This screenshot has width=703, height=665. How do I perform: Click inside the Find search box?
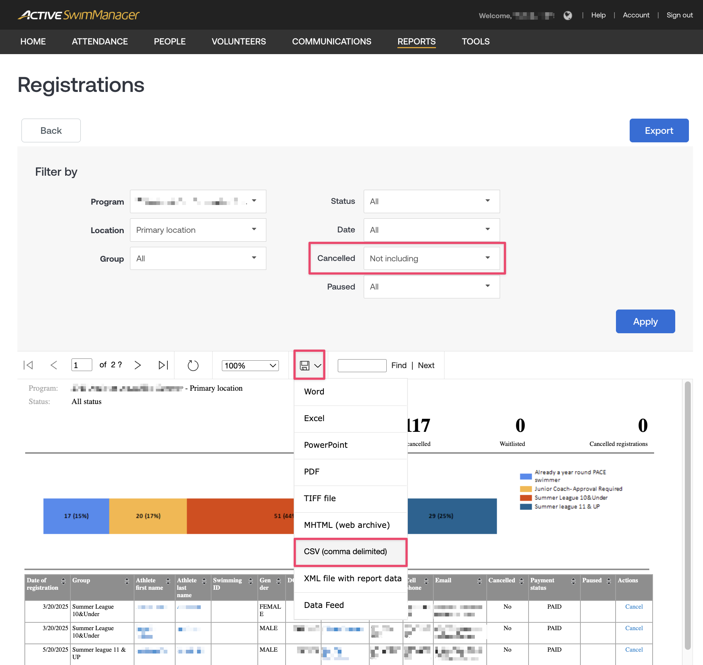pyautogui.click(x=362, y=365)
